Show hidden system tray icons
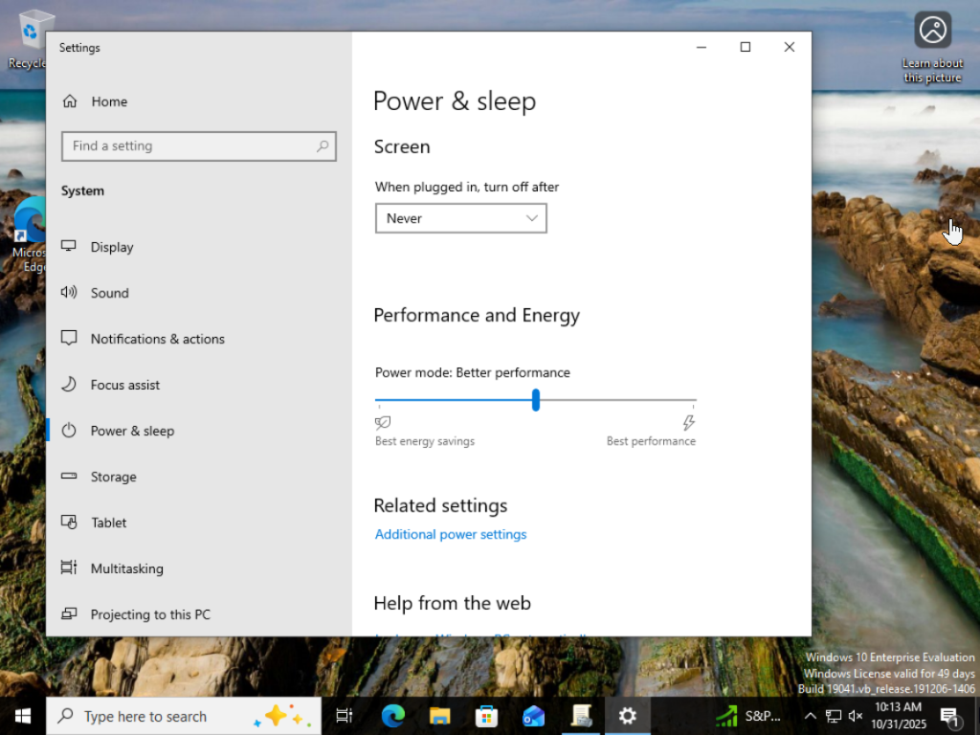Image resolution: width=980 pixels, height=735 pixels. tap(810, 716)
